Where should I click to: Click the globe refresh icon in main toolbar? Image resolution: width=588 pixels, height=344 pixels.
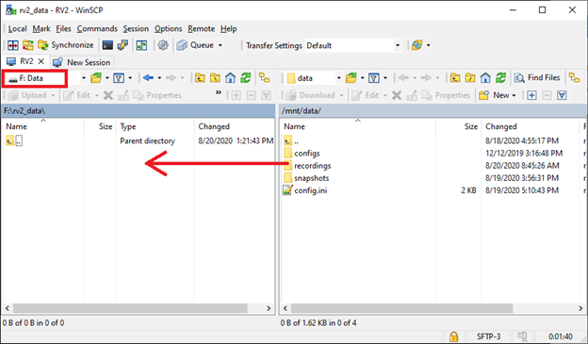pyautogui.click(x=417, y=45)
